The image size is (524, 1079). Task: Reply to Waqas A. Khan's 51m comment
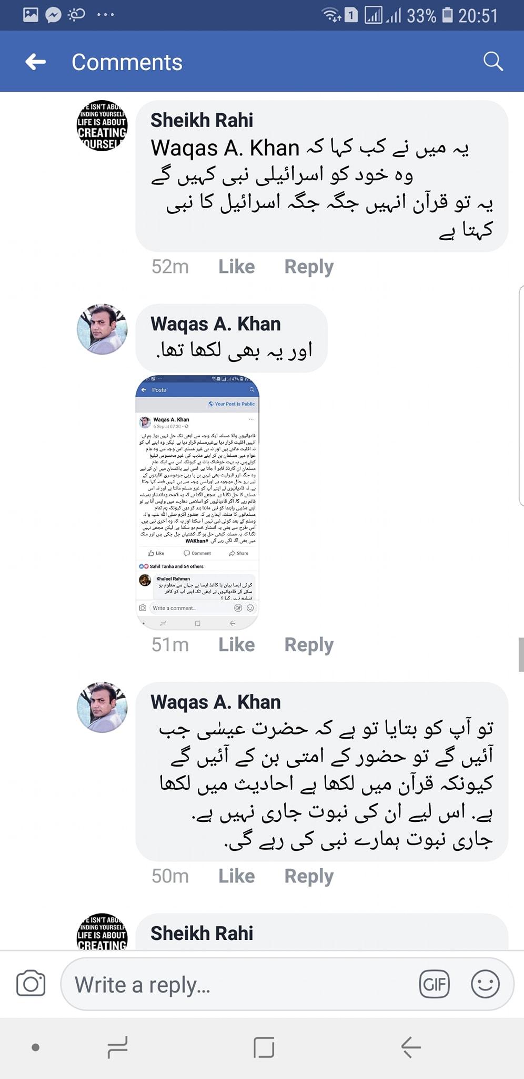tap(309, 645)
